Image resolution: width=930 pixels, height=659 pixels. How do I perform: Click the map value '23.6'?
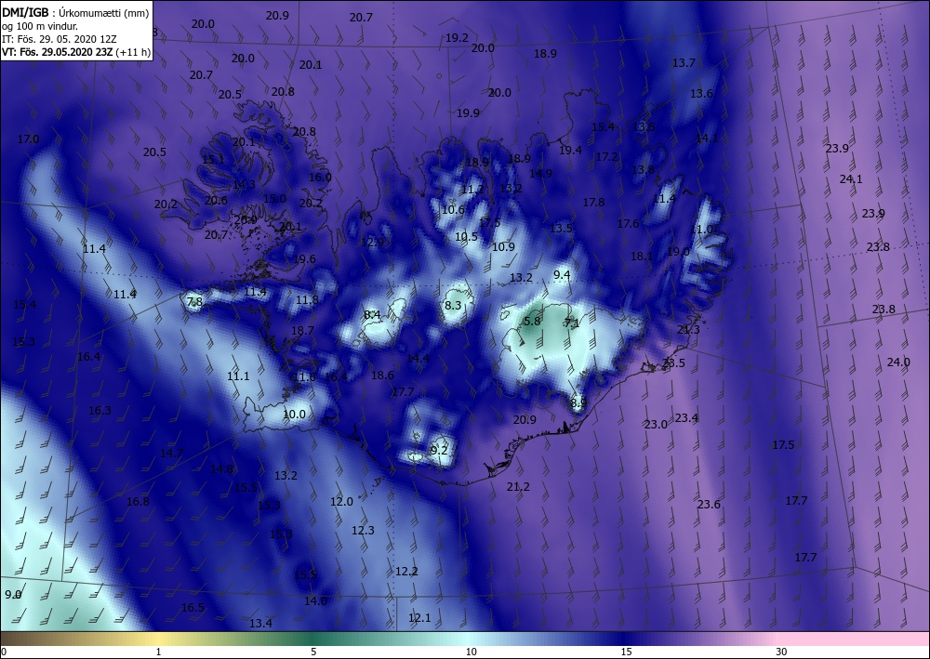(709, 505)
